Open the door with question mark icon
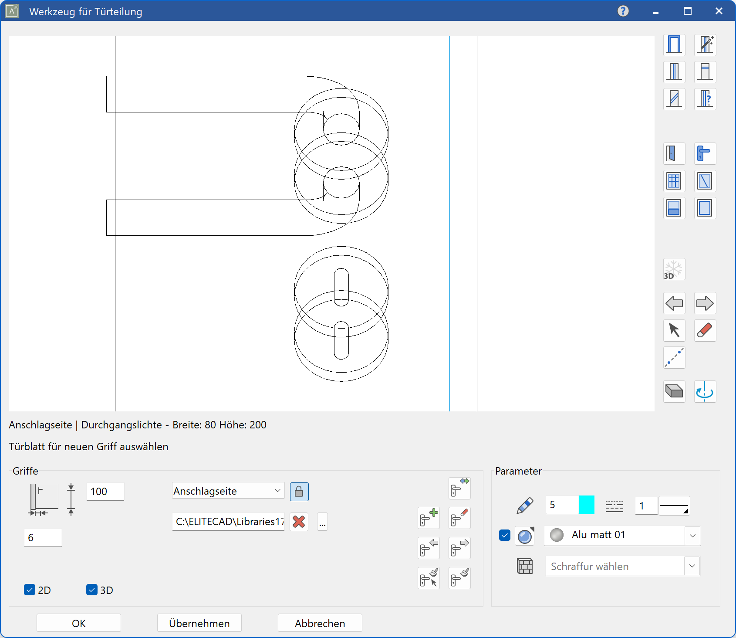This screenshot has height=638, width=736. click(705, 99)
